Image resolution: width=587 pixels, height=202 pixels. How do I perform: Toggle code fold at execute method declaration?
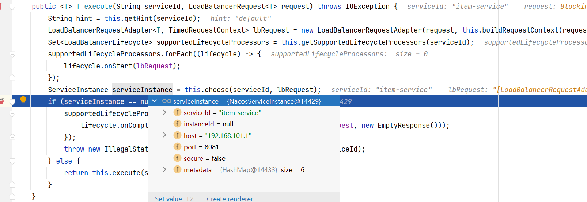12,7
